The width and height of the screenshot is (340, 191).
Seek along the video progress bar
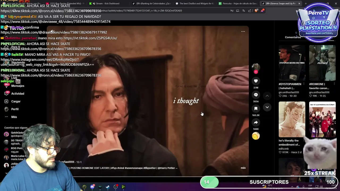point(148,176)
